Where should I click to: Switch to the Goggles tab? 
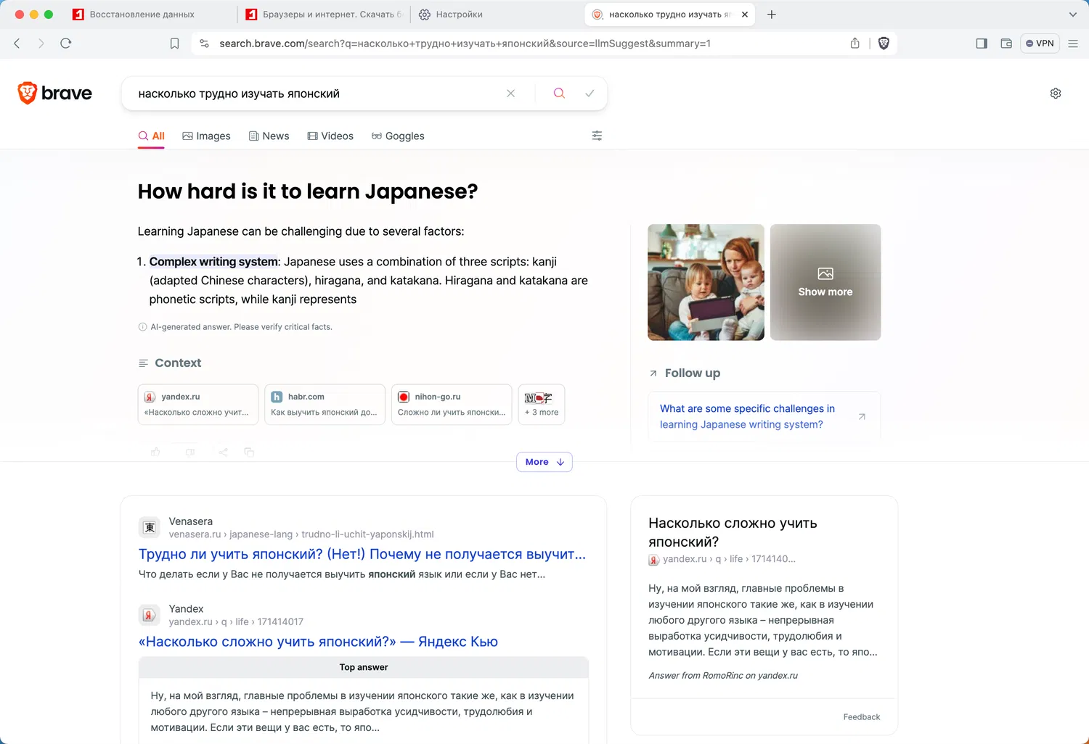(398, 136)
